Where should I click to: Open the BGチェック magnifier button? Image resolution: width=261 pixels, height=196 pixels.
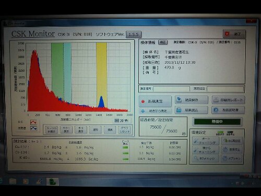click(x=206, y=158)
